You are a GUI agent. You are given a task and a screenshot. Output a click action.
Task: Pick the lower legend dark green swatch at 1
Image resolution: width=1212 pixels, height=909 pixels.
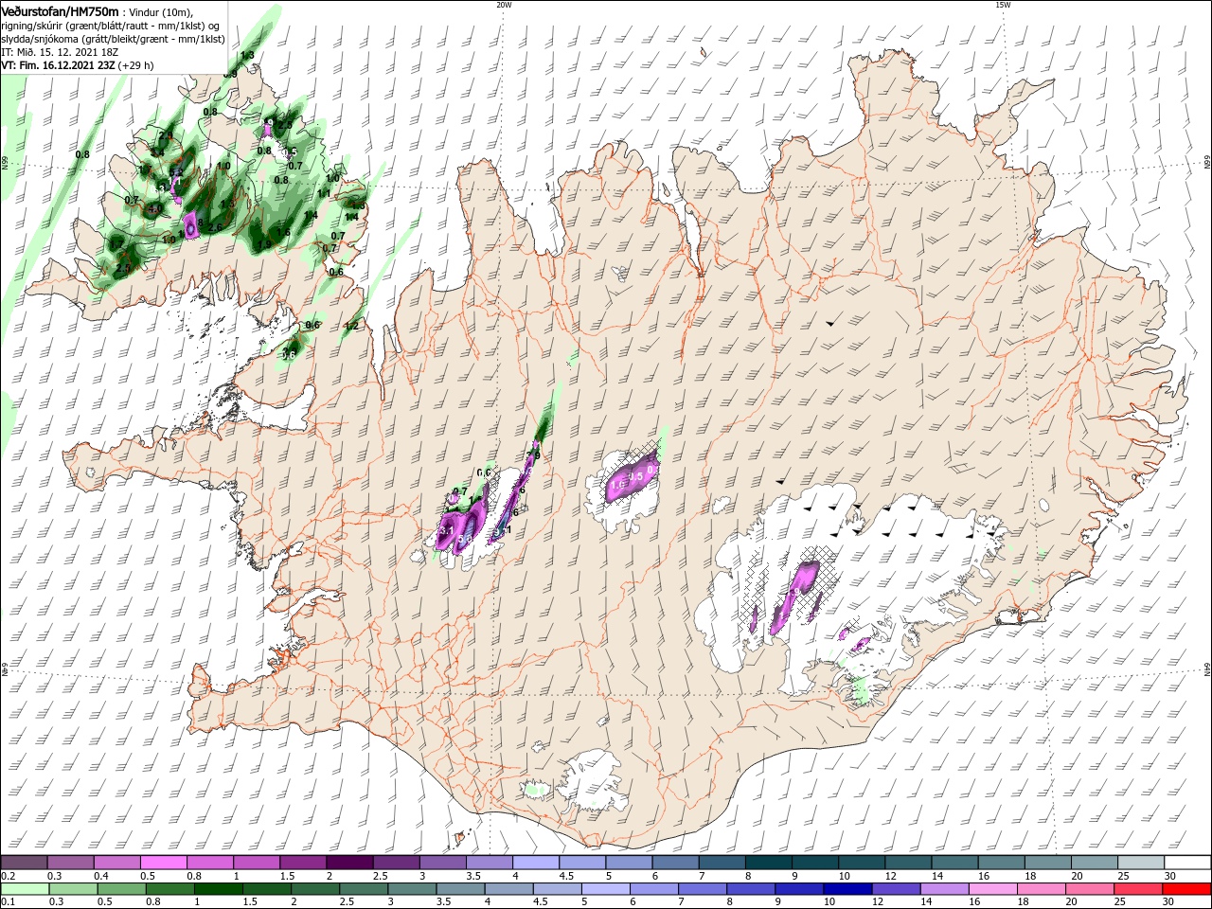click(218, 889)
